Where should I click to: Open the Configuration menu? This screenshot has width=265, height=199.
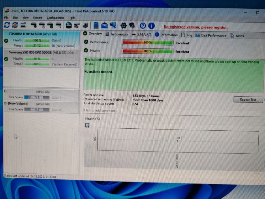pyautogui.click(x=55, y=18)
